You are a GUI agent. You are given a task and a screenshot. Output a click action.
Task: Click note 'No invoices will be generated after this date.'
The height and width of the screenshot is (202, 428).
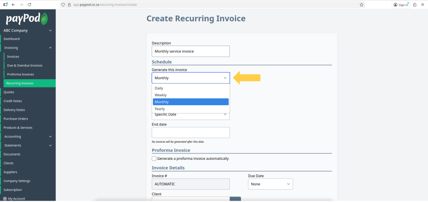pos(178,141)
